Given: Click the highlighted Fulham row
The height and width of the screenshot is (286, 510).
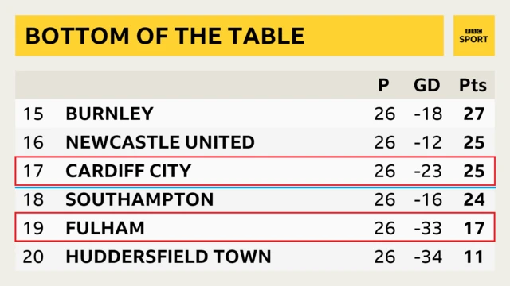Looking at the screenshot, I should click(x=255, y=227).
